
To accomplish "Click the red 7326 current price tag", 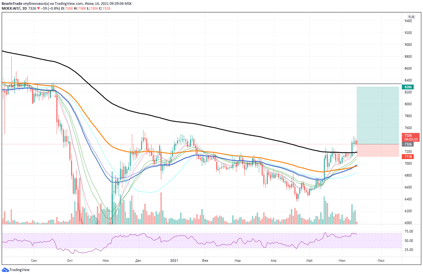I will point(408,135).
